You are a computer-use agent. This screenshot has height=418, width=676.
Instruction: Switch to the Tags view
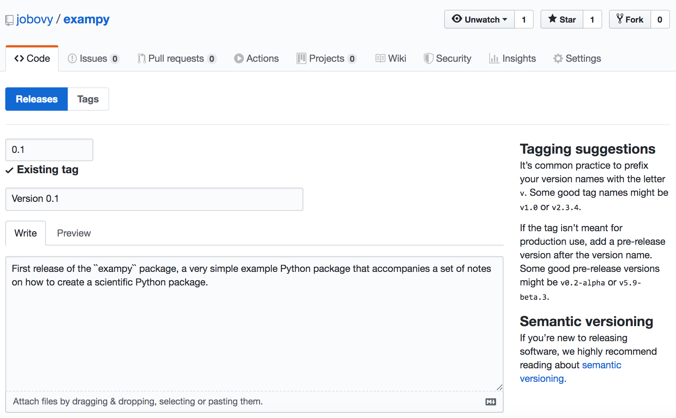pyautogui.click(x=88, y=99)
